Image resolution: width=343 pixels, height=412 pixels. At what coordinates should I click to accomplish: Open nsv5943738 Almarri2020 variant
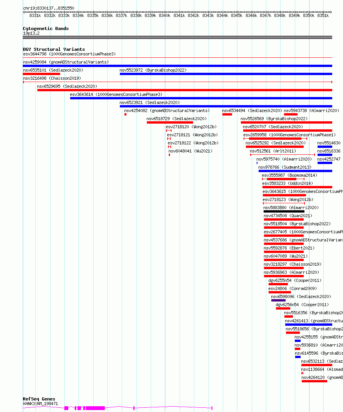click(311, 111)
